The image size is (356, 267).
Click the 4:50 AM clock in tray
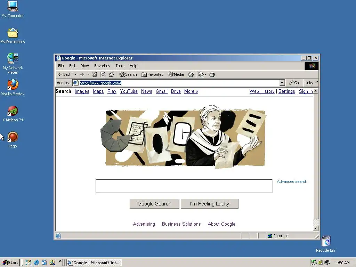(x=342, y=263)
